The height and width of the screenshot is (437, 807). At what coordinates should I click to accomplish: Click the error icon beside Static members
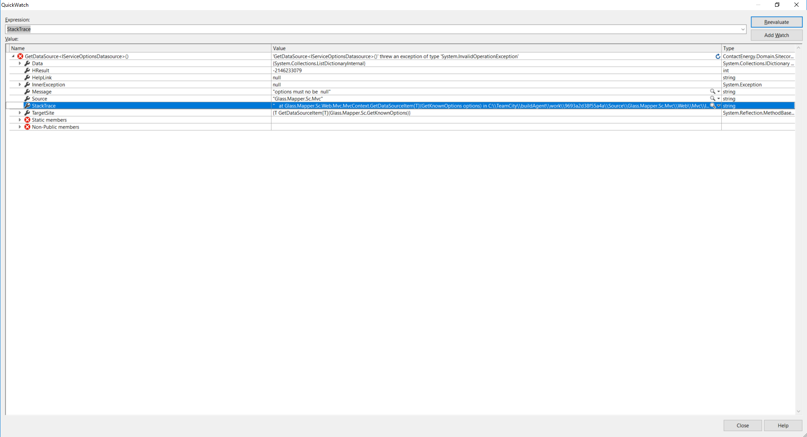pyautogui.click(x=27, y=120)
